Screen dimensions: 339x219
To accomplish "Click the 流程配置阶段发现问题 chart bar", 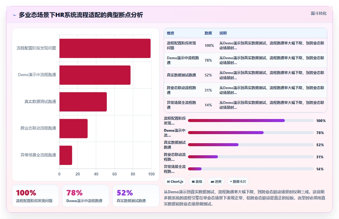I will (105, 48).
